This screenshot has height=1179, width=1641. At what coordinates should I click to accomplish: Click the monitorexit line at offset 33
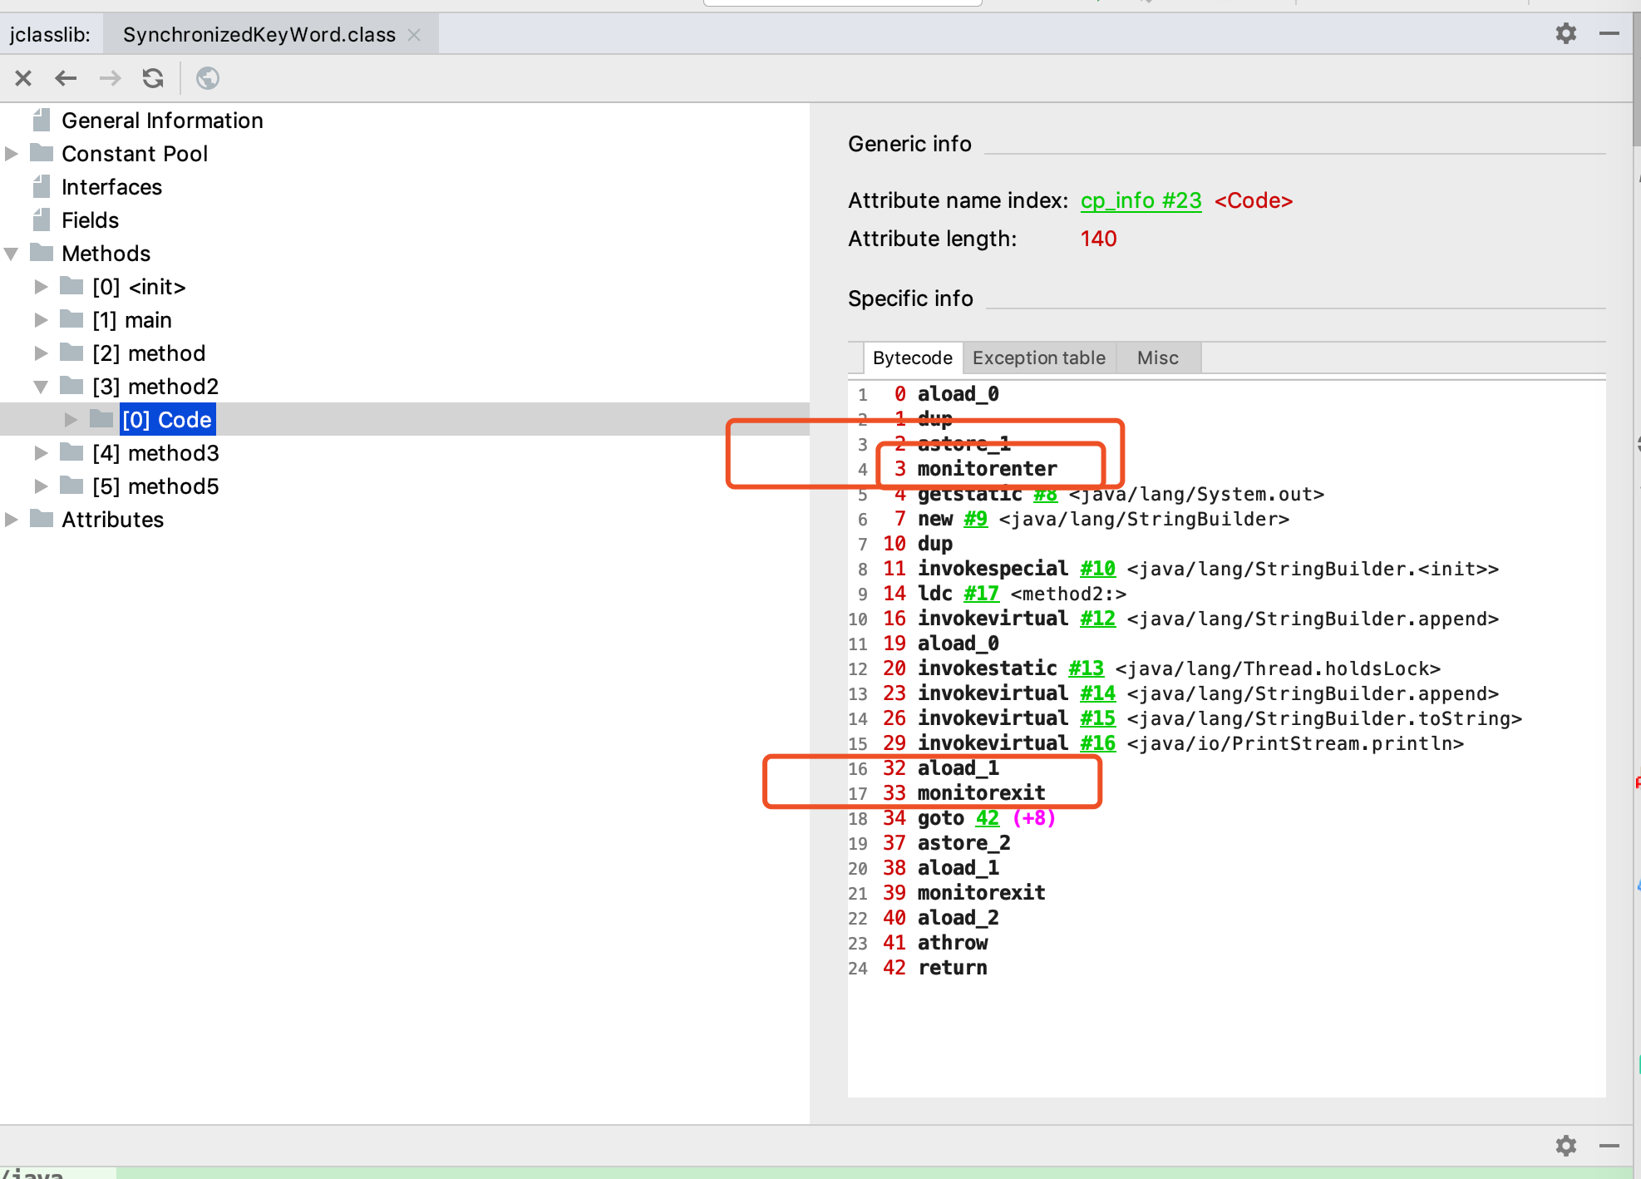click(981, 793)
